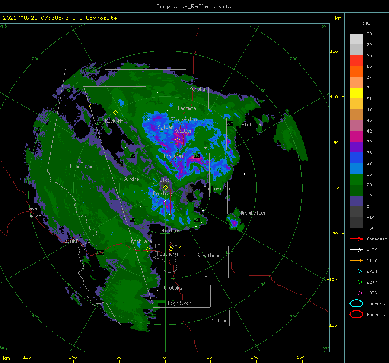Click the HighRiver city label

tap(179, 303)
